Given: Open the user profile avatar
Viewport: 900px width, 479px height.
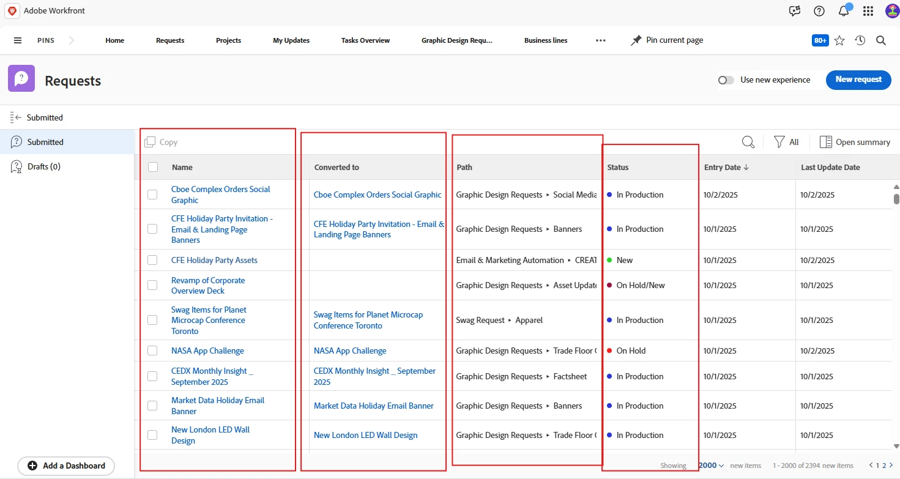Looking at the screenshot, I should click(892, 10).
